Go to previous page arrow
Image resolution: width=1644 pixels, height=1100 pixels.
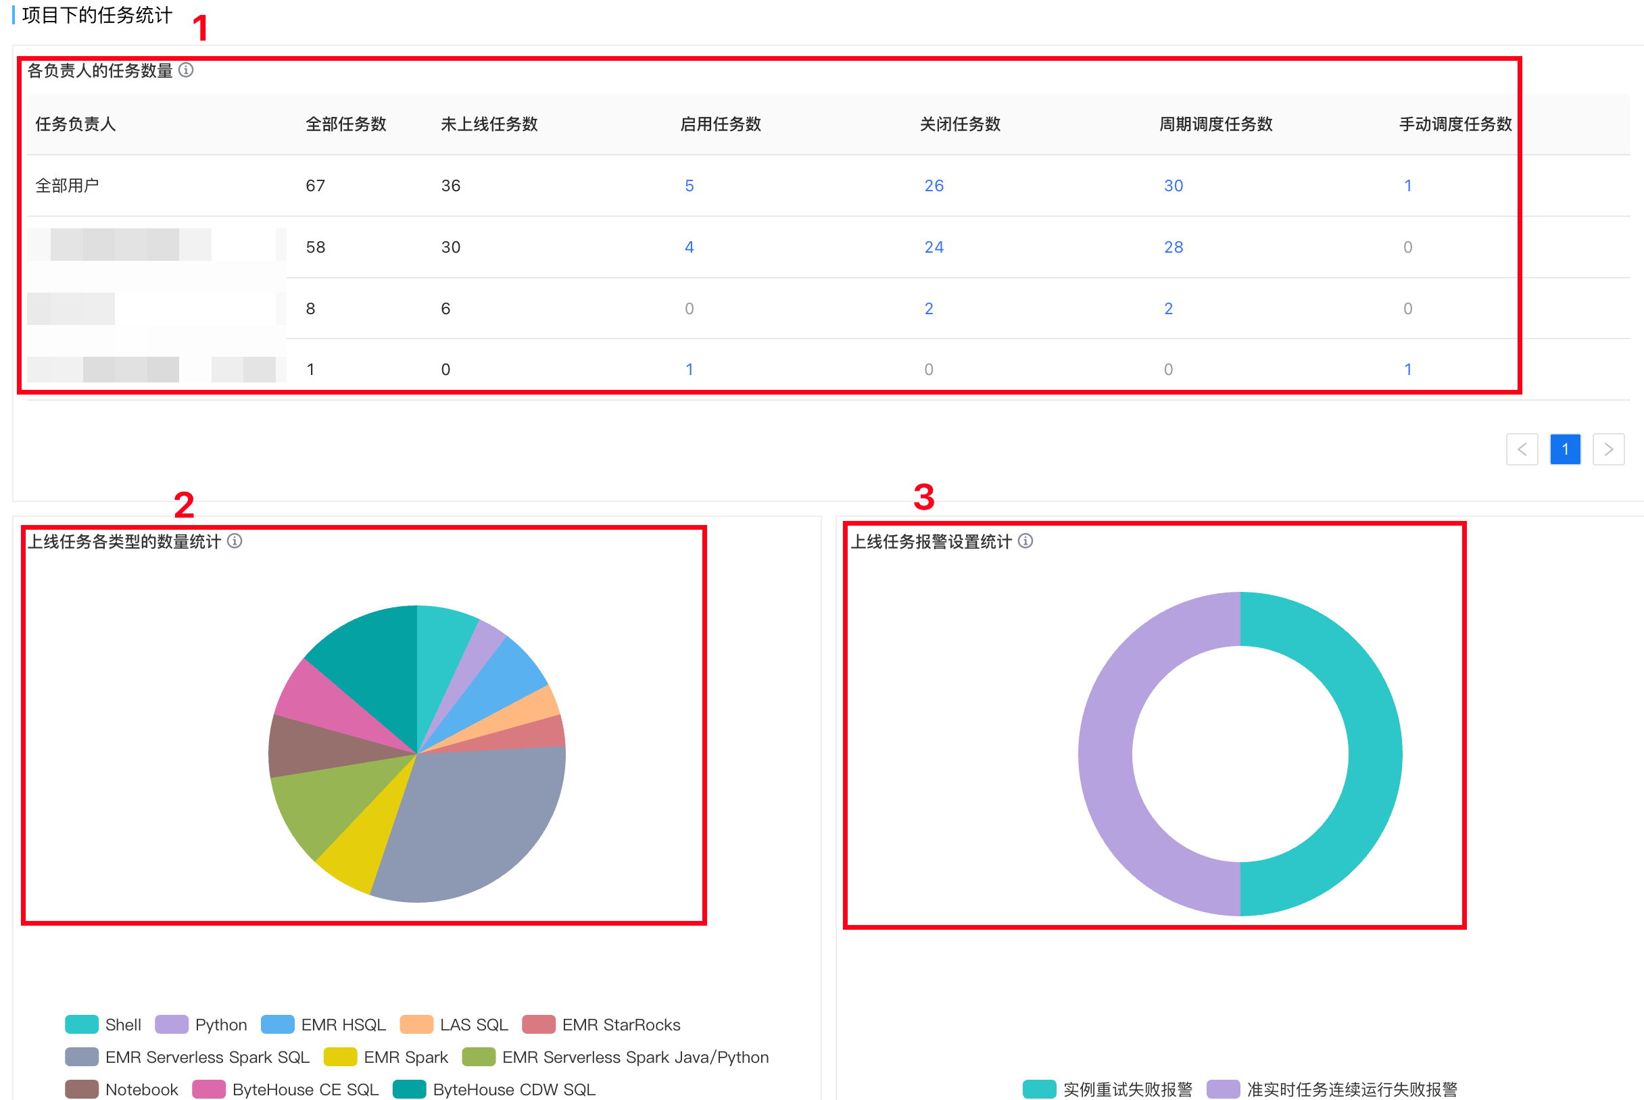tap(1521, 449)
